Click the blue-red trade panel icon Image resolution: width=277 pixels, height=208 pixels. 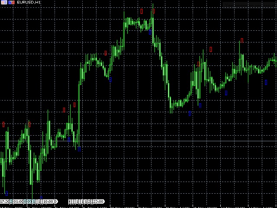12,2
